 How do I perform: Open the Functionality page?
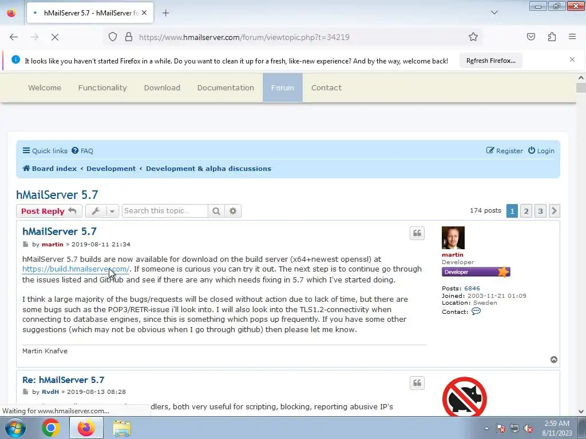click(x=102, y=87)
